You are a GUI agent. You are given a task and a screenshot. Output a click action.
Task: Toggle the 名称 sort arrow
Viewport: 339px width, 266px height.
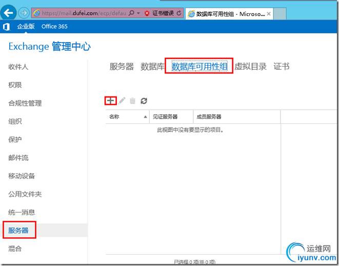pyautogui.click(x=145, y=117)
